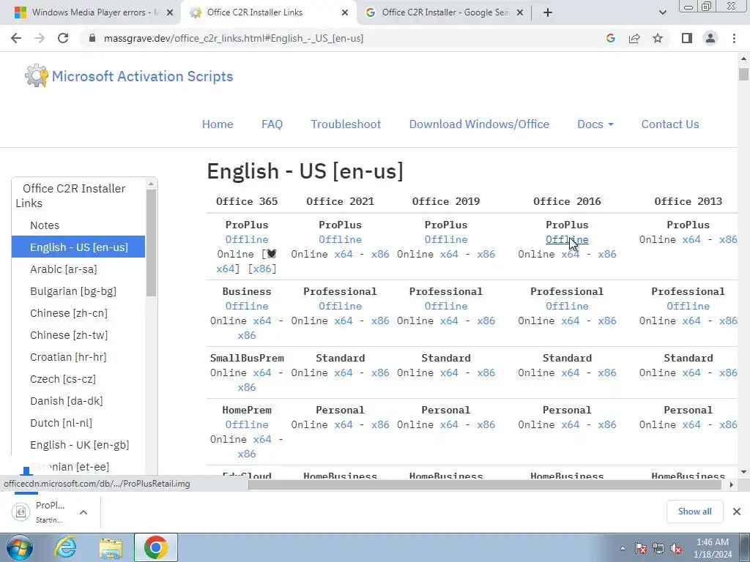Select English - UK [en-gb] in sidebar
Viewport: 750px width, 562px height.
click(78, 445)
